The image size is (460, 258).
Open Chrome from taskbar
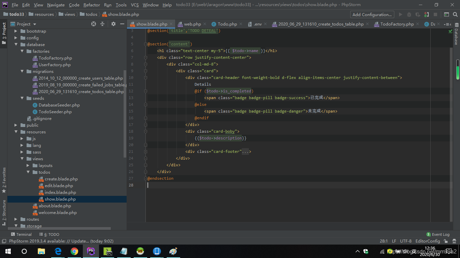(x=74, y=251)
